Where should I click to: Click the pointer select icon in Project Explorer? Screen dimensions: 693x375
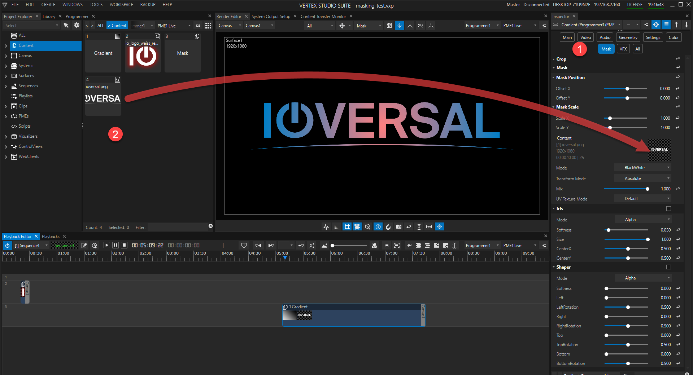pyautogui.click(x=66, y=25)
